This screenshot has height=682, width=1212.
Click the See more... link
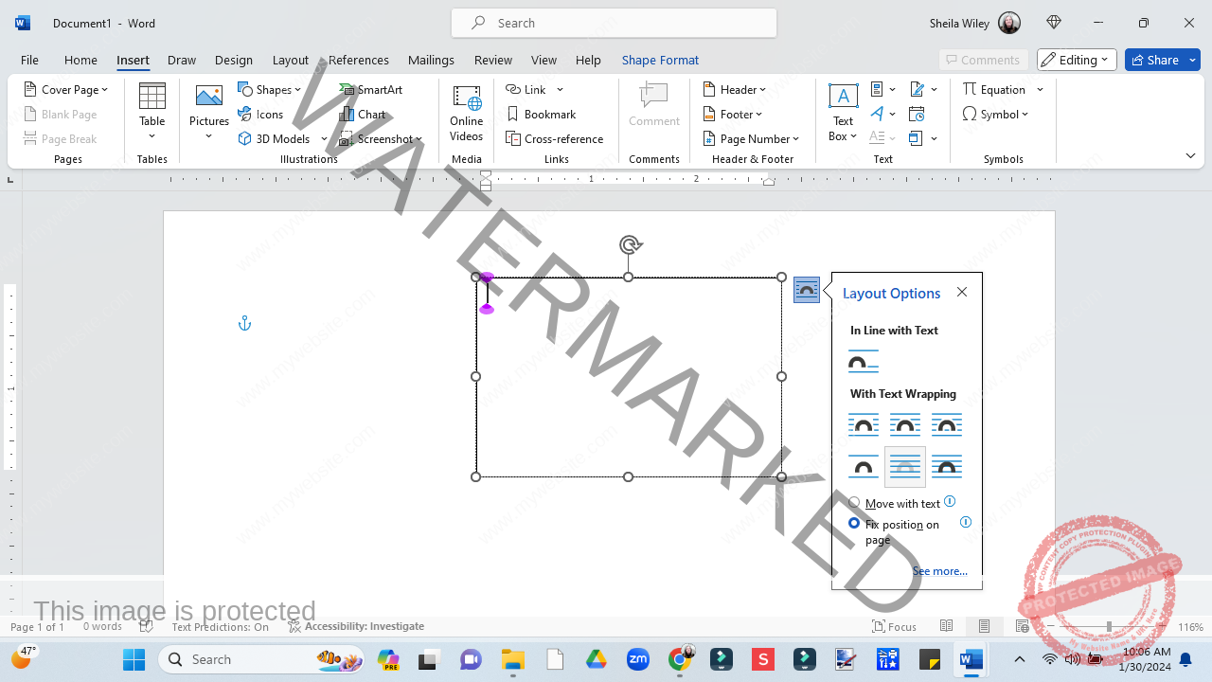pyautogui.click(x=940, y=571)
